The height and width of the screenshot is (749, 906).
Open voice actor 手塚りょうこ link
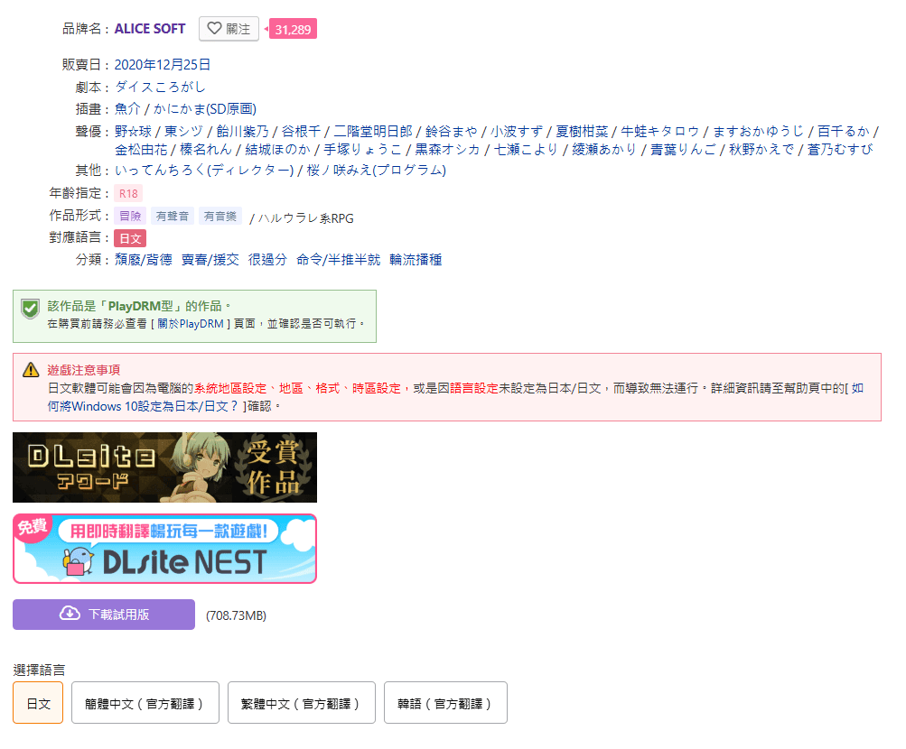click(x=362, y=150)
